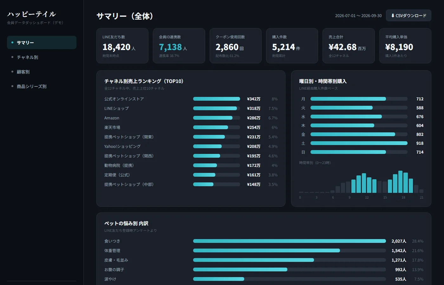Select the 会員ID連携数 card

click(x=179, y=46)
